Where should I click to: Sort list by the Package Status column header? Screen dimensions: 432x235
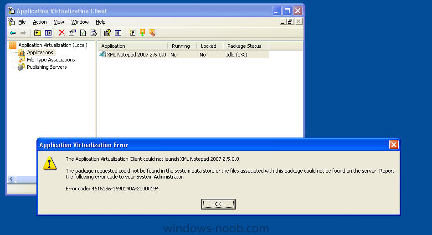click(x=246, y=46)
